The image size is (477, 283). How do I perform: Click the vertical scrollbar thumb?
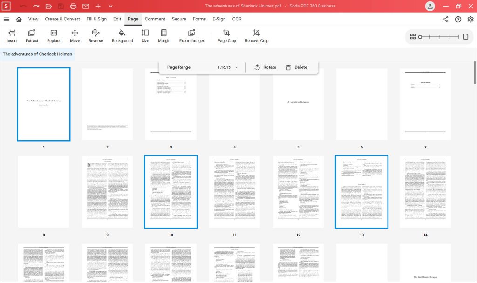click(475, 73)
